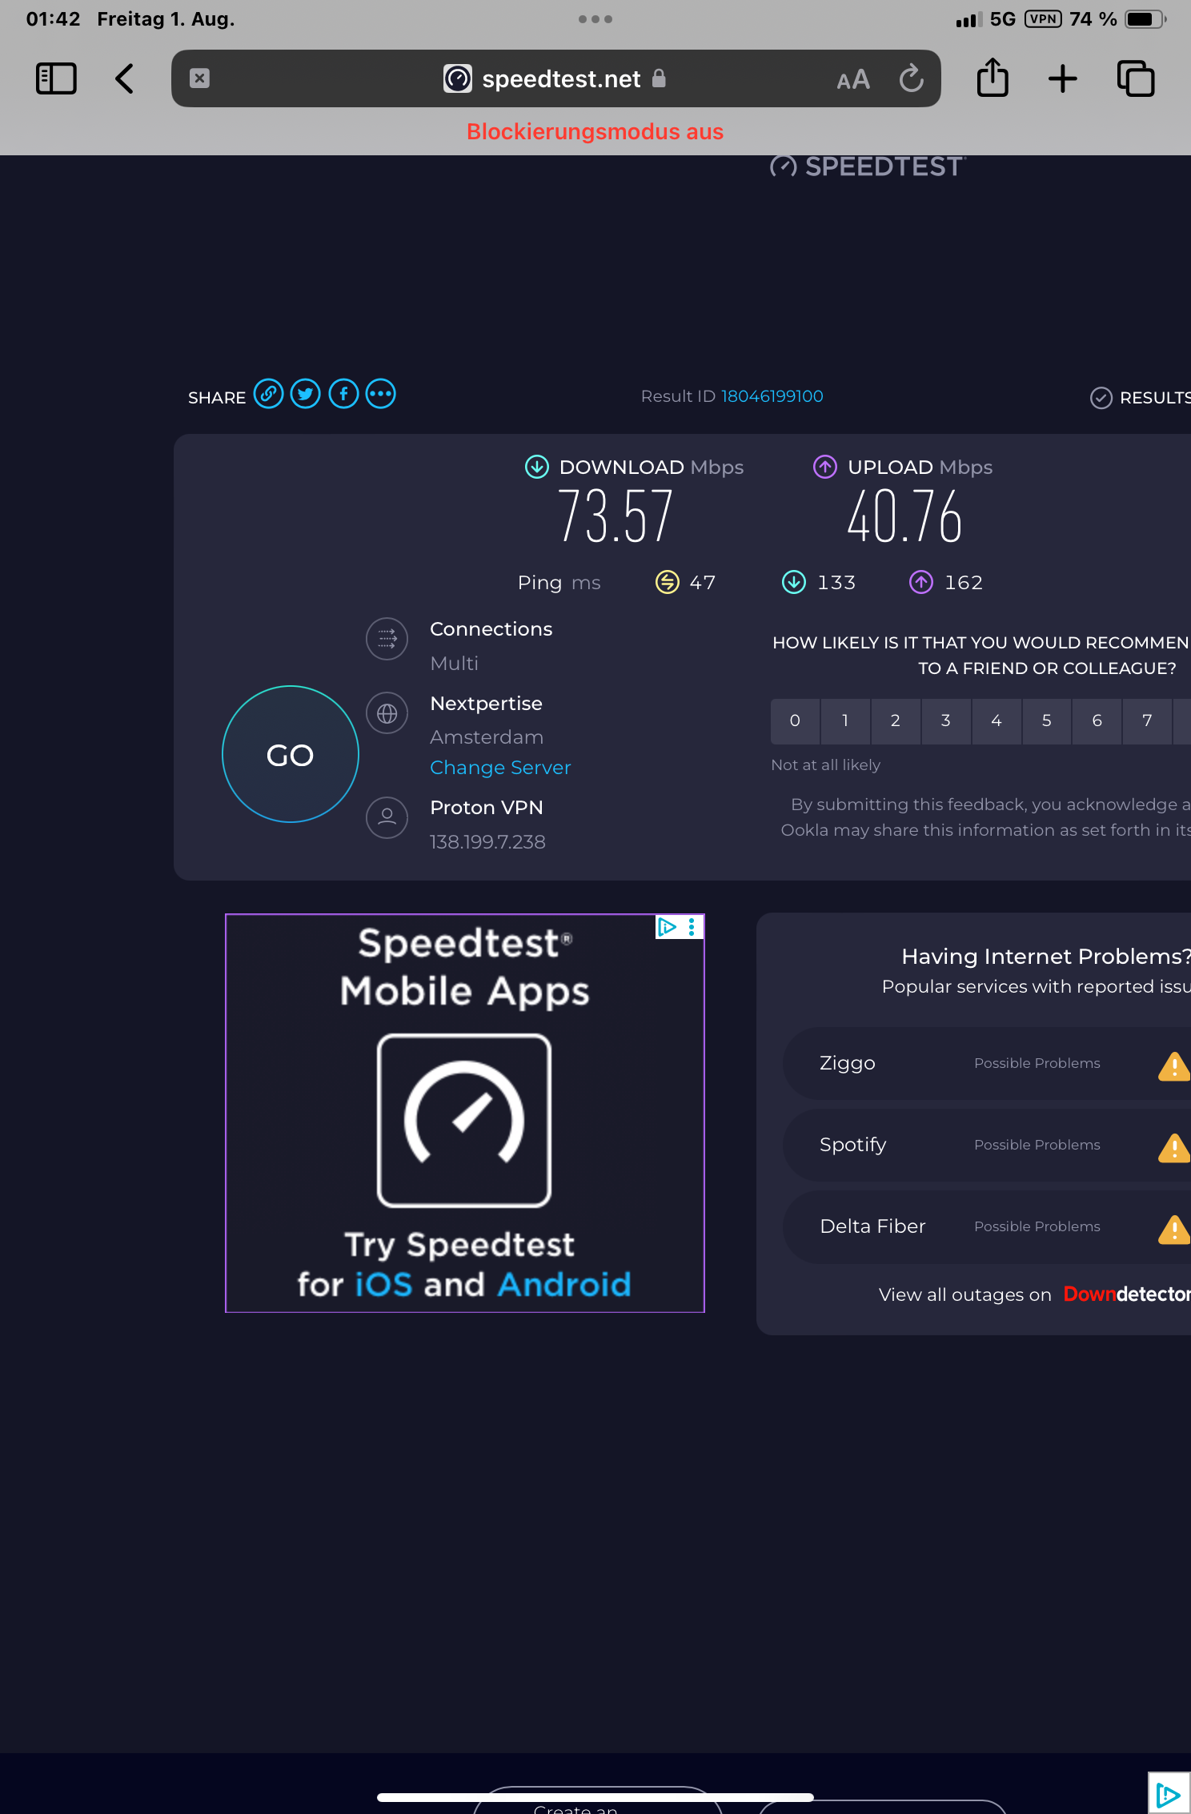Click the Proton VPN user icon
Image resolution: width=1191 pixels, height=1814 pixels.
pyautogui.click(x=387, y=817)
